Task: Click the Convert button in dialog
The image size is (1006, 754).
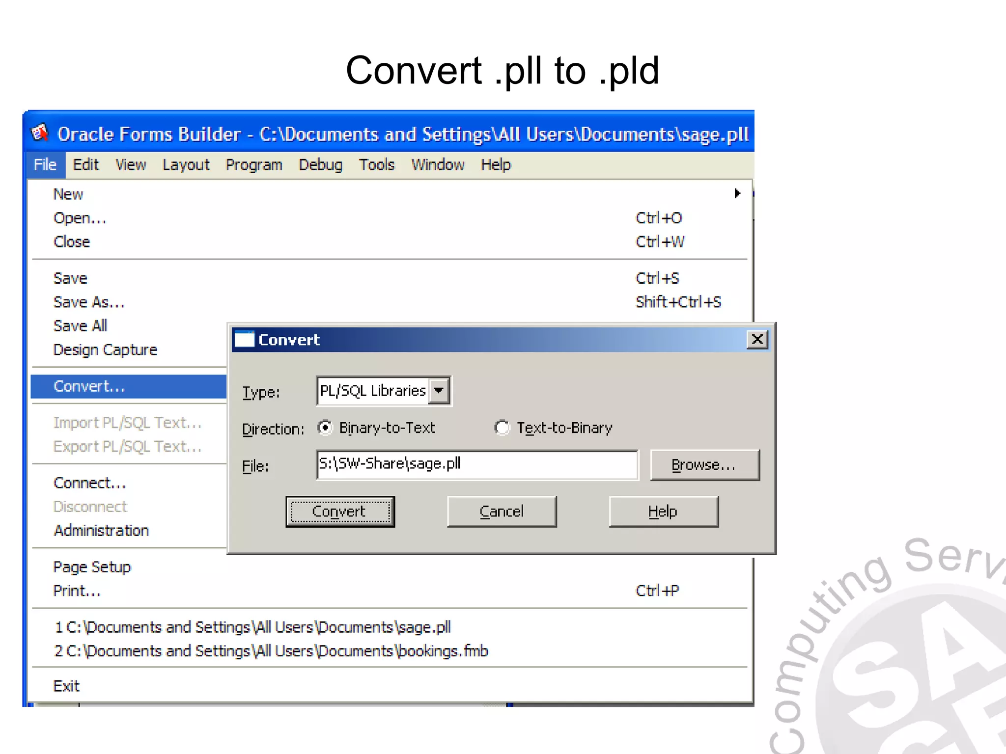Action: (x=340, y=512)
